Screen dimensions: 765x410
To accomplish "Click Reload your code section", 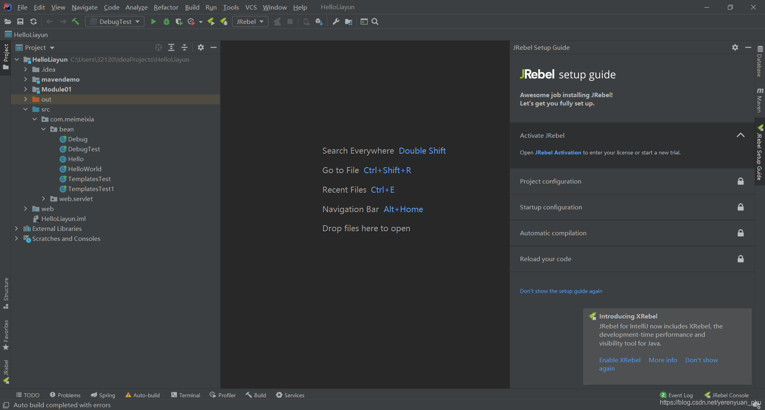I will pos(632,259).
